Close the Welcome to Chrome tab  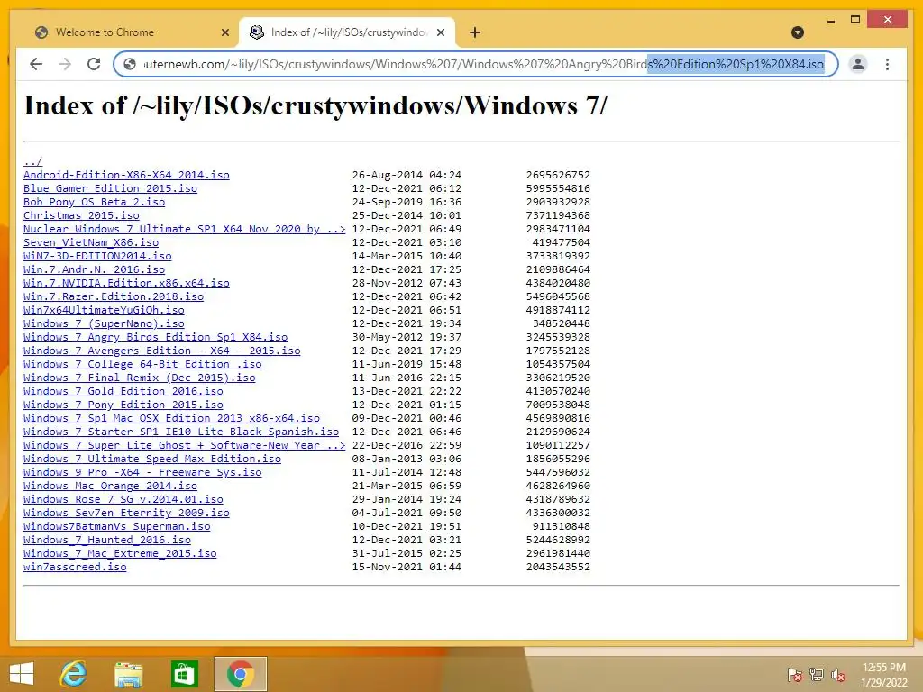[224, 32]
